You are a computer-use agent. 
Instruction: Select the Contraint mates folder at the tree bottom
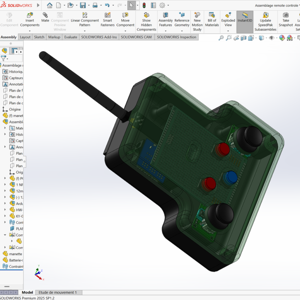pyautogui.click(x=13, y=267)
